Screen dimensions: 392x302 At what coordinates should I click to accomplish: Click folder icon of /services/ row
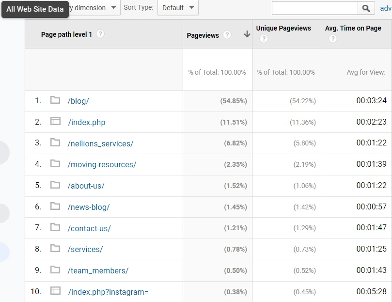(55, 249)
